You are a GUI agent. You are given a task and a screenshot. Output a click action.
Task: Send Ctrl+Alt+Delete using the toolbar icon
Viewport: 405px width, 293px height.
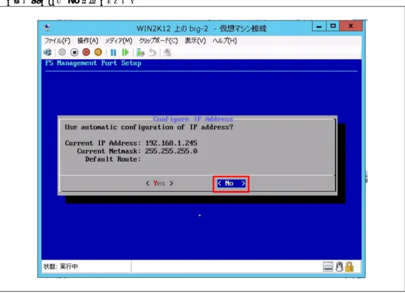click(x=47, y=53)
